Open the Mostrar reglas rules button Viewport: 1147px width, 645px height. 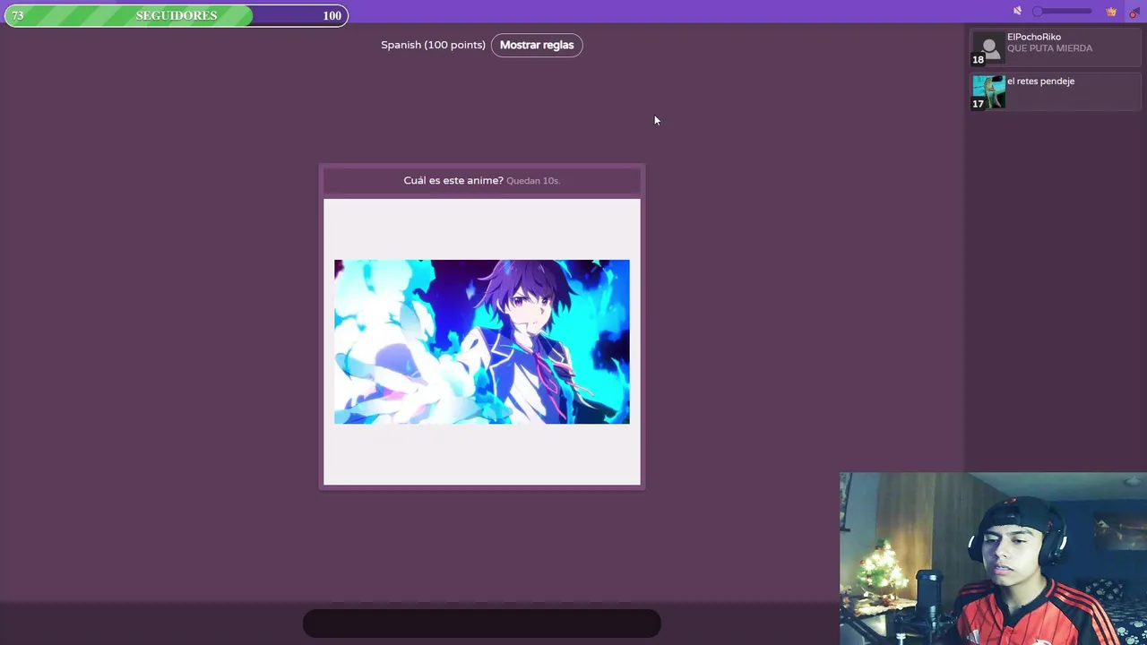(537, 45)
